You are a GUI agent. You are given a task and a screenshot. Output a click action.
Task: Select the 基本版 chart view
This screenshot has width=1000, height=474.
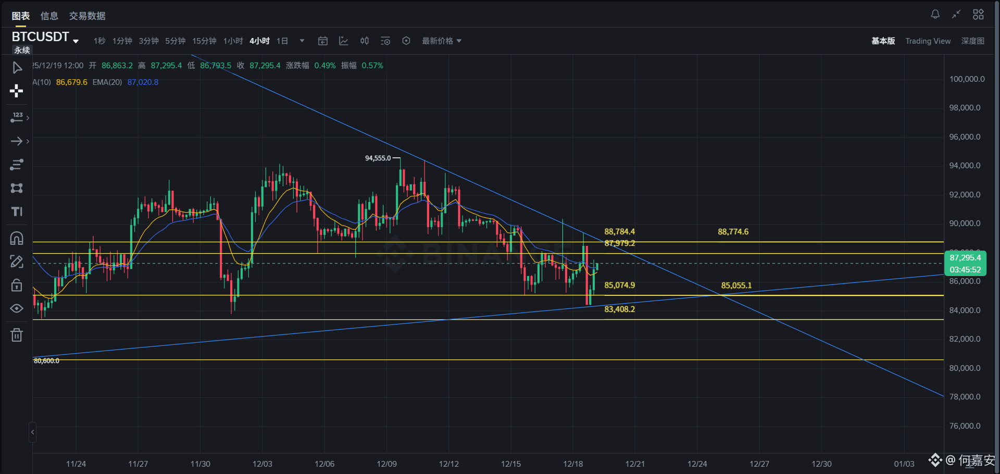(883, 41)
